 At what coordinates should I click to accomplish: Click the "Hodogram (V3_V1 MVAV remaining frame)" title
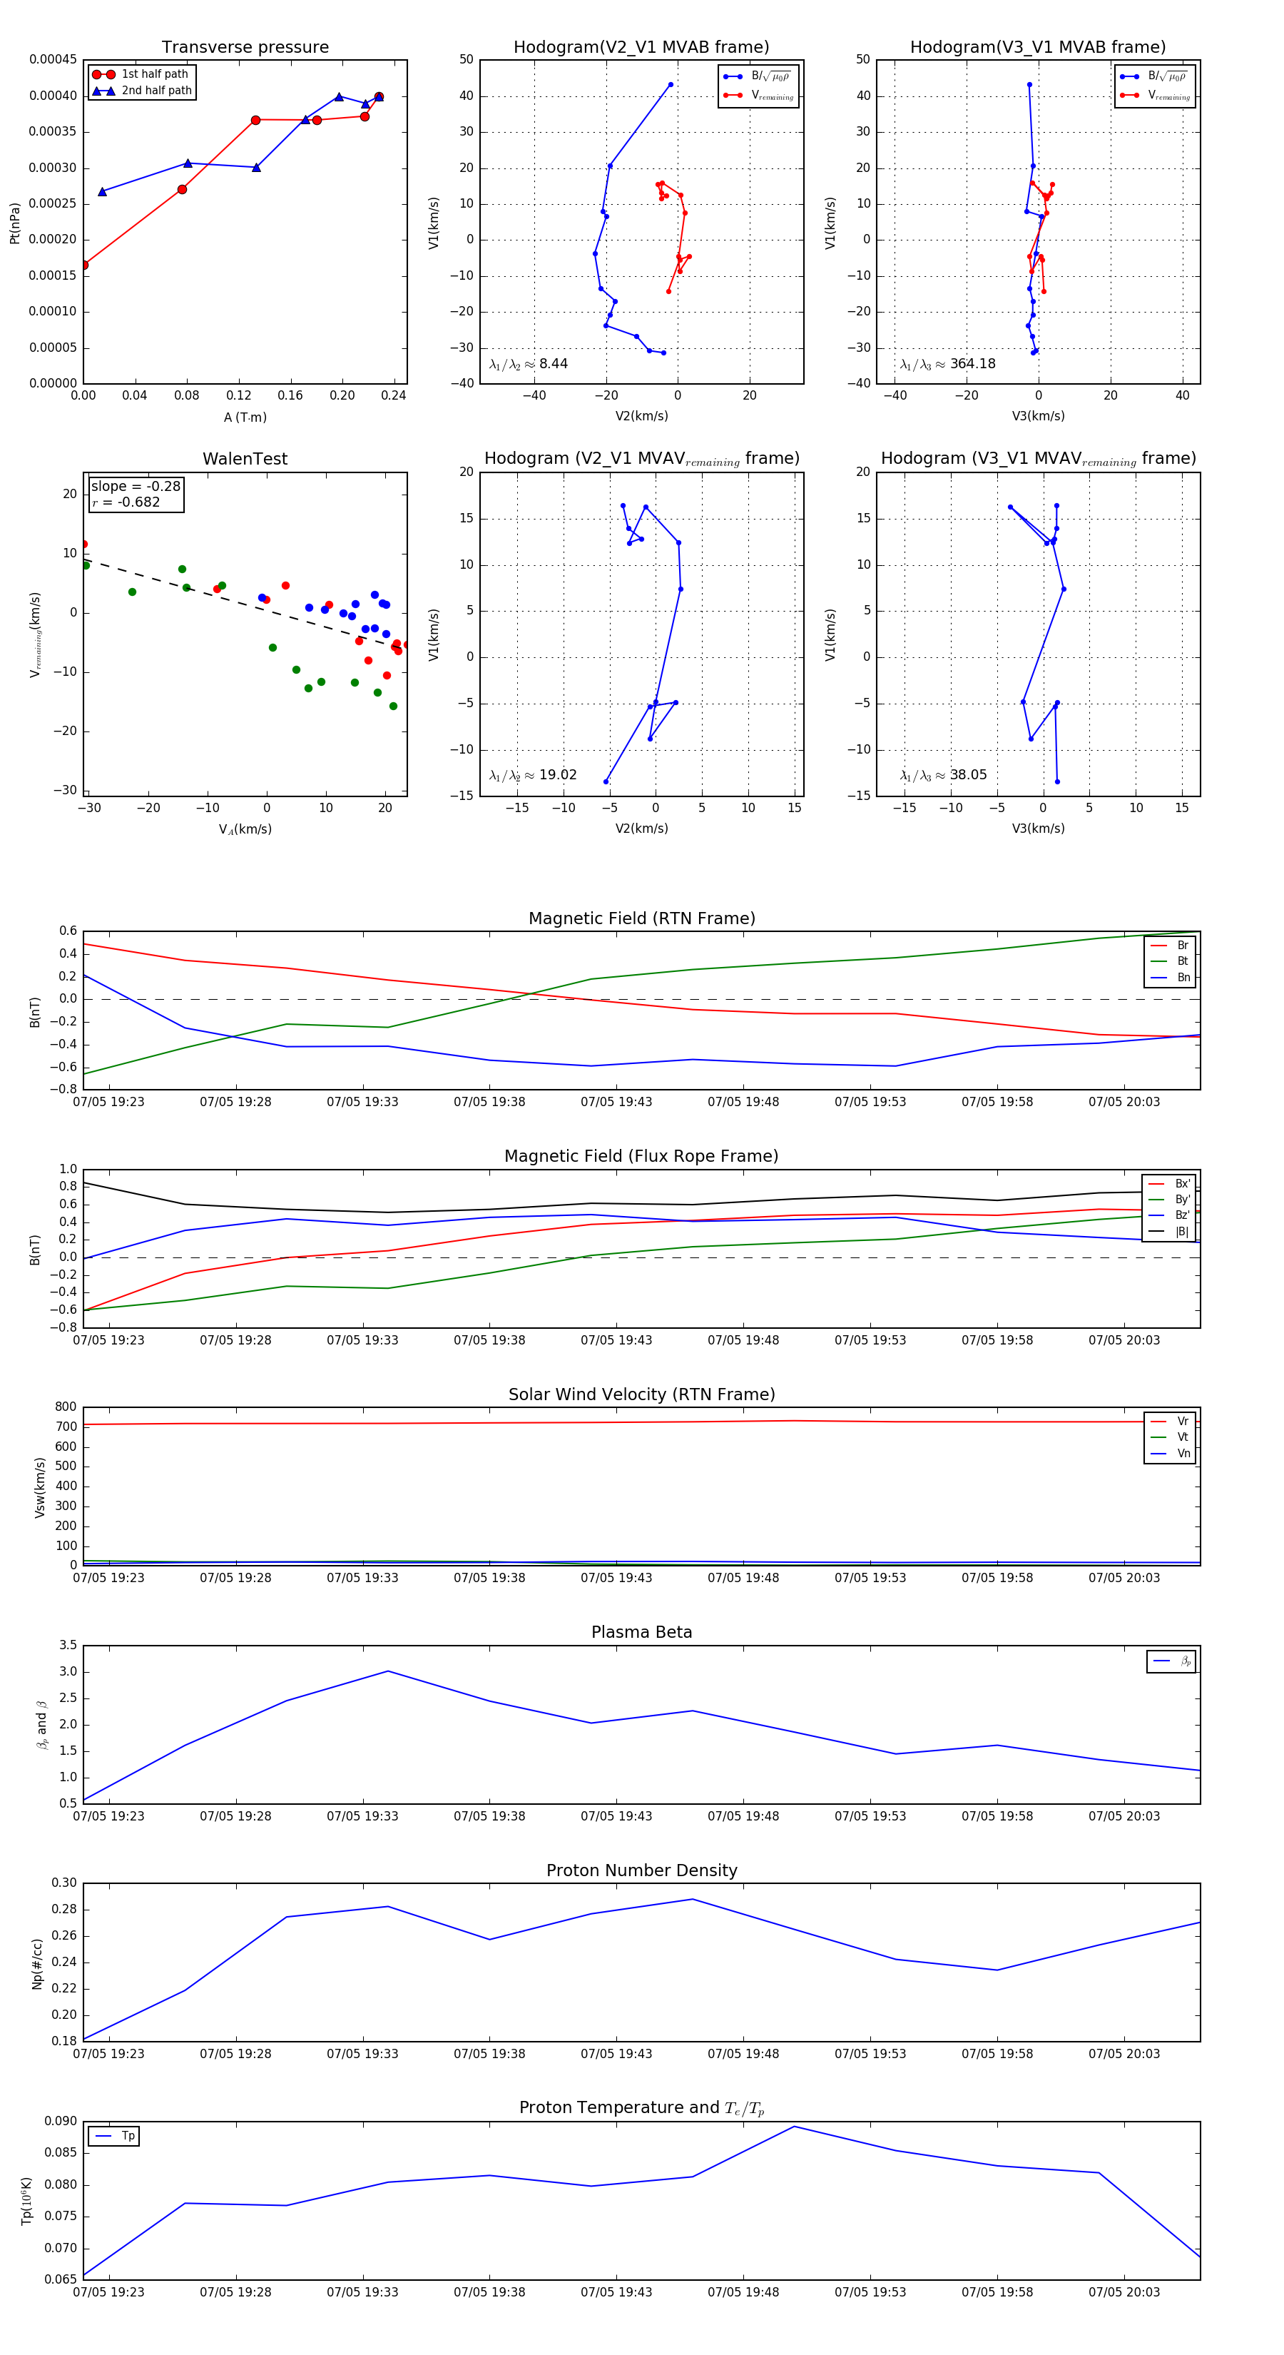(1038, 459)
